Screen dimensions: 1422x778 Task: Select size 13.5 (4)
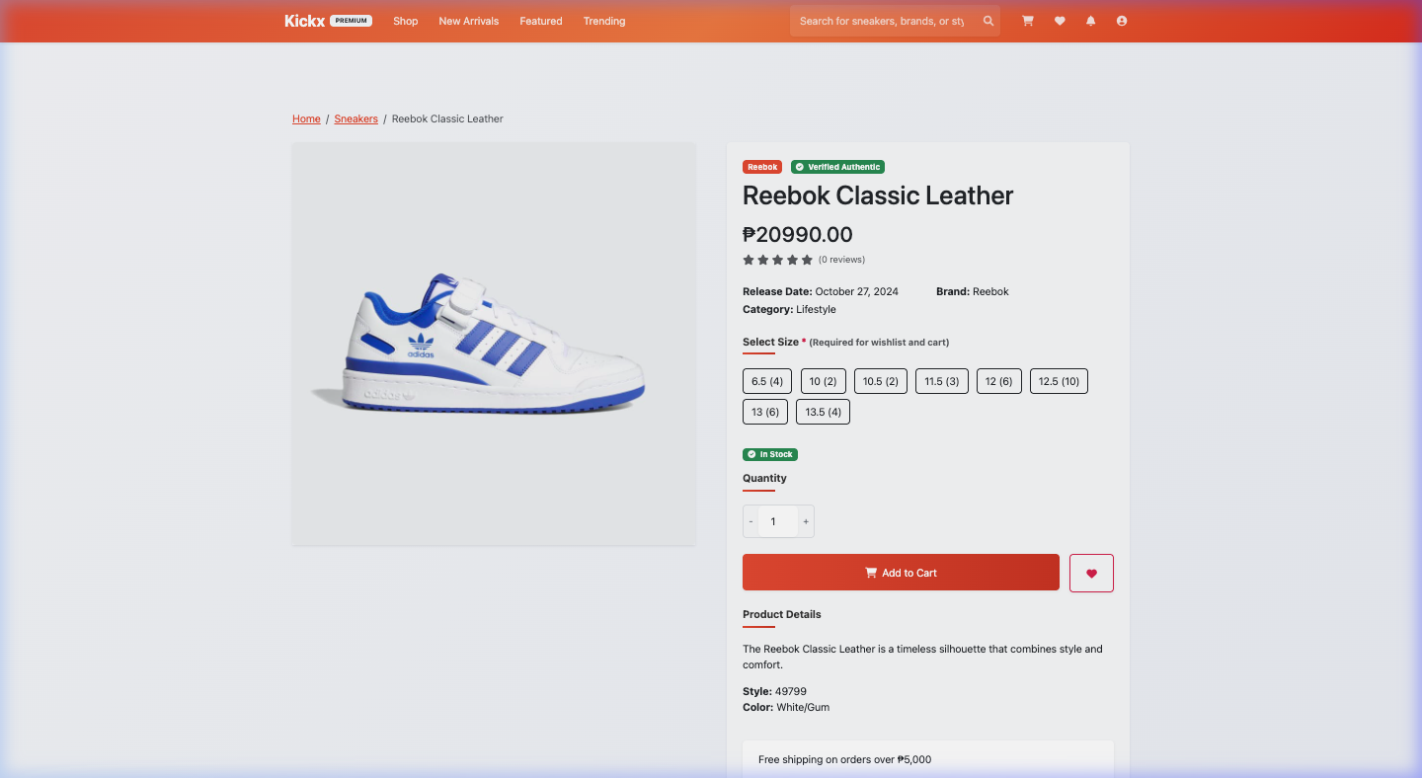(823, 412)
